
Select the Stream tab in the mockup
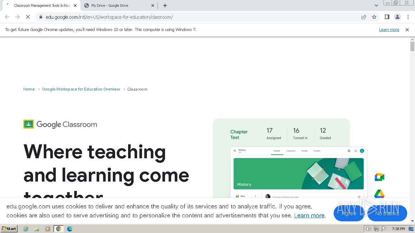pyautogui.click(x=277, y=151)
